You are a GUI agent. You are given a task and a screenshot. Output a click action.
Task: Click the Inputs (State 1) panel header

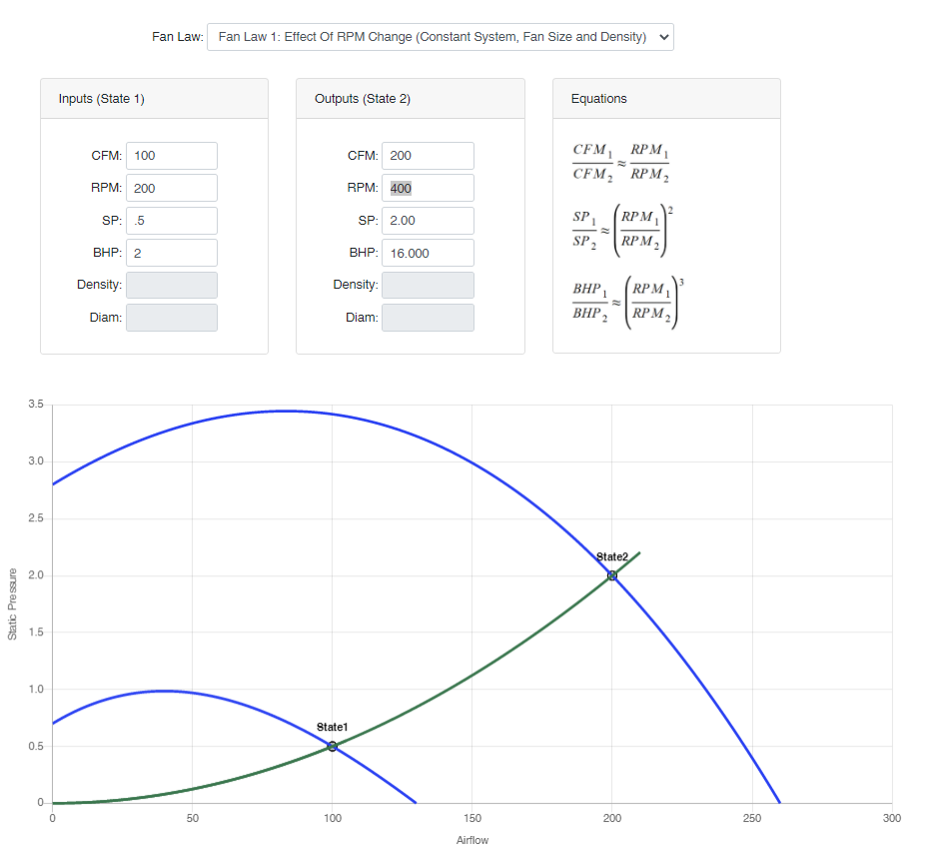154,99
